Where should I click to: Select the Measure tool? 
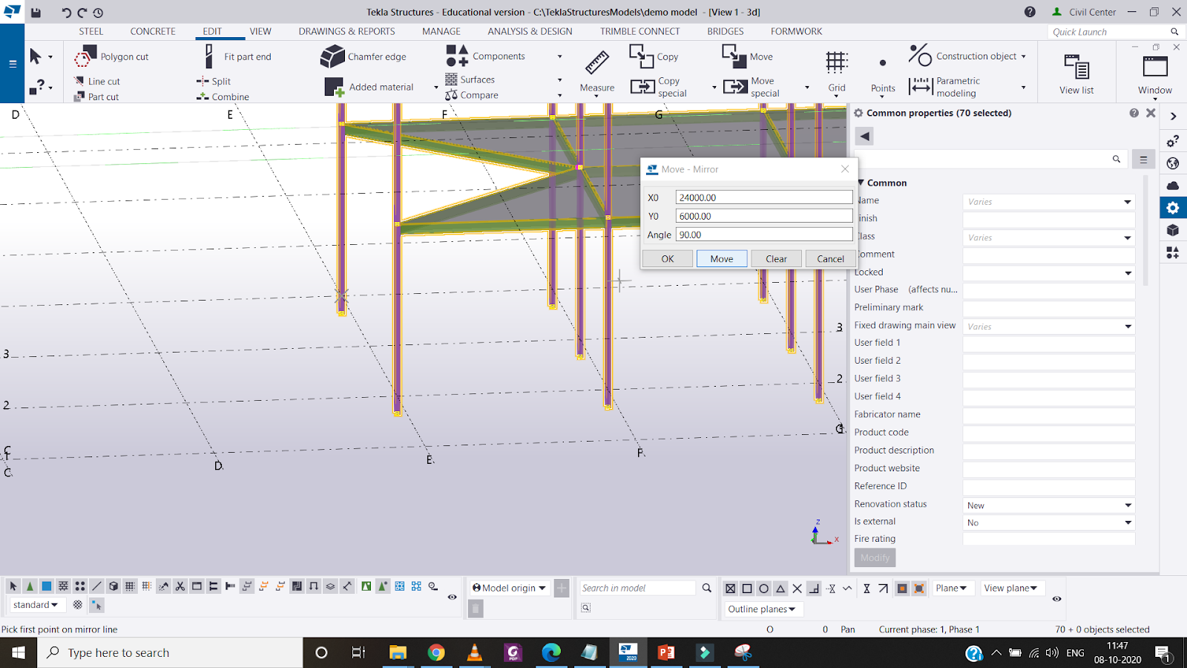(x=596, y=63)
